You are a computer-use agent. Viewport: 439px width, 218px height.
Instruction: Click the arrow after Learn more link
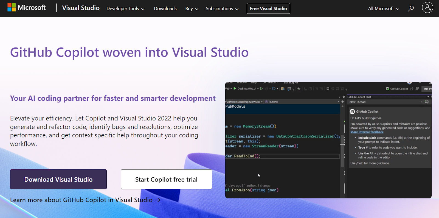click(158, 200)
